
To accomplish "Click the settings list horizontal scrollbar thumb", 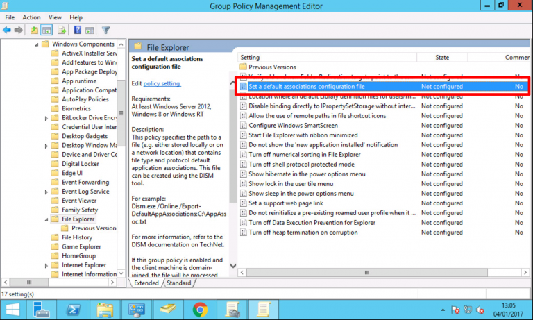I will pos(366,272).
